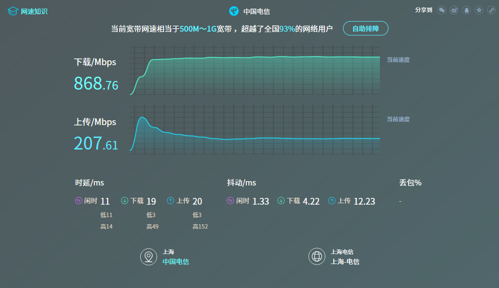Click the upload speed chart

click(255, 130)
